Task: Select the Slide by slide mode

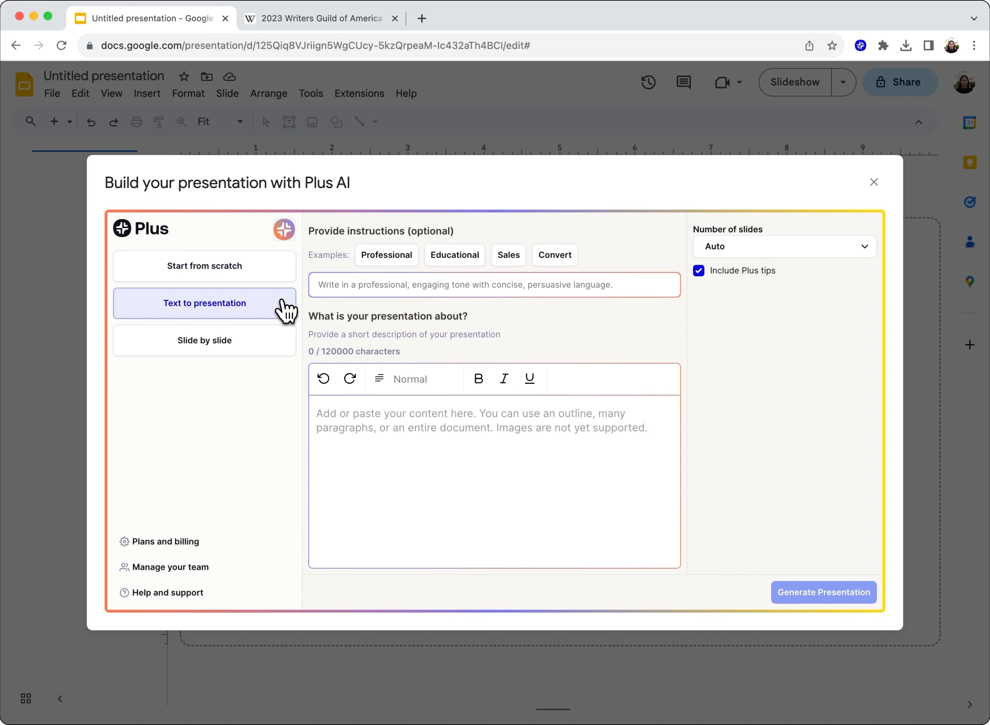Action: pos(204,340)
